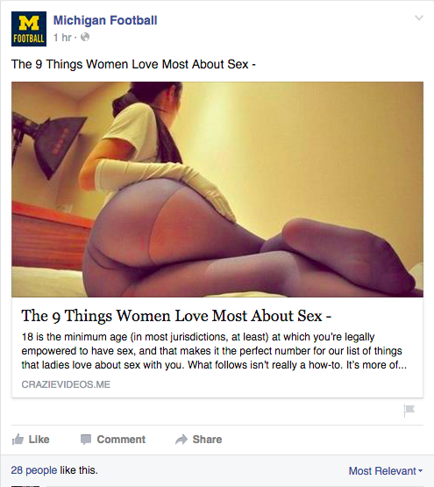Image resolution: width=434 pixels, height=487 pixels.
Task: Click the Comment speech bubble icon
Action: click(x=86, y=440)
